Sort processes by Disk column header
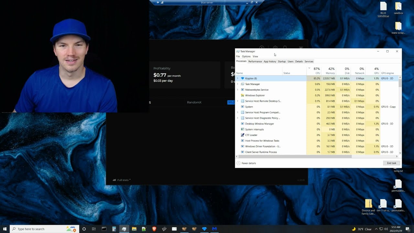 (343, 71)
